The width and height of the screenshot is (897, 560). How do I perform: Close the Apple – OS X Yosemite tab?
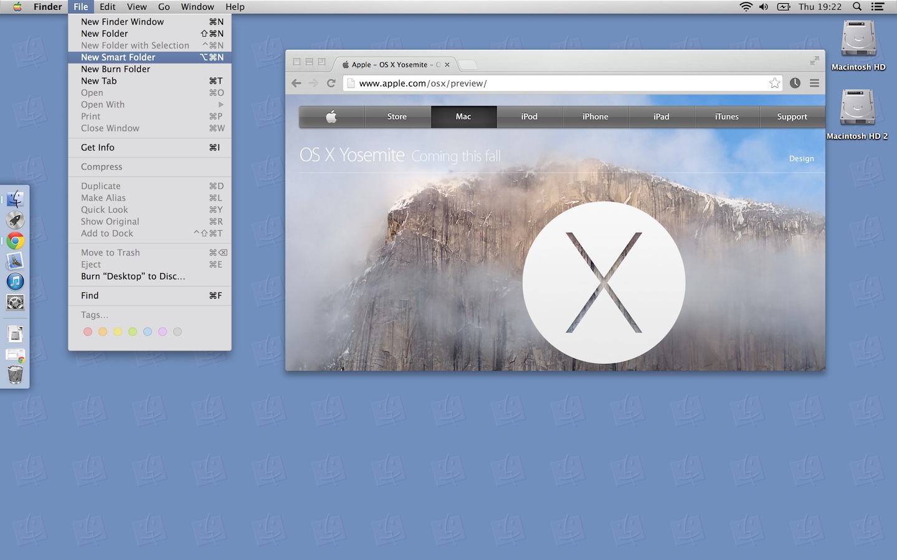pos(447,65)
